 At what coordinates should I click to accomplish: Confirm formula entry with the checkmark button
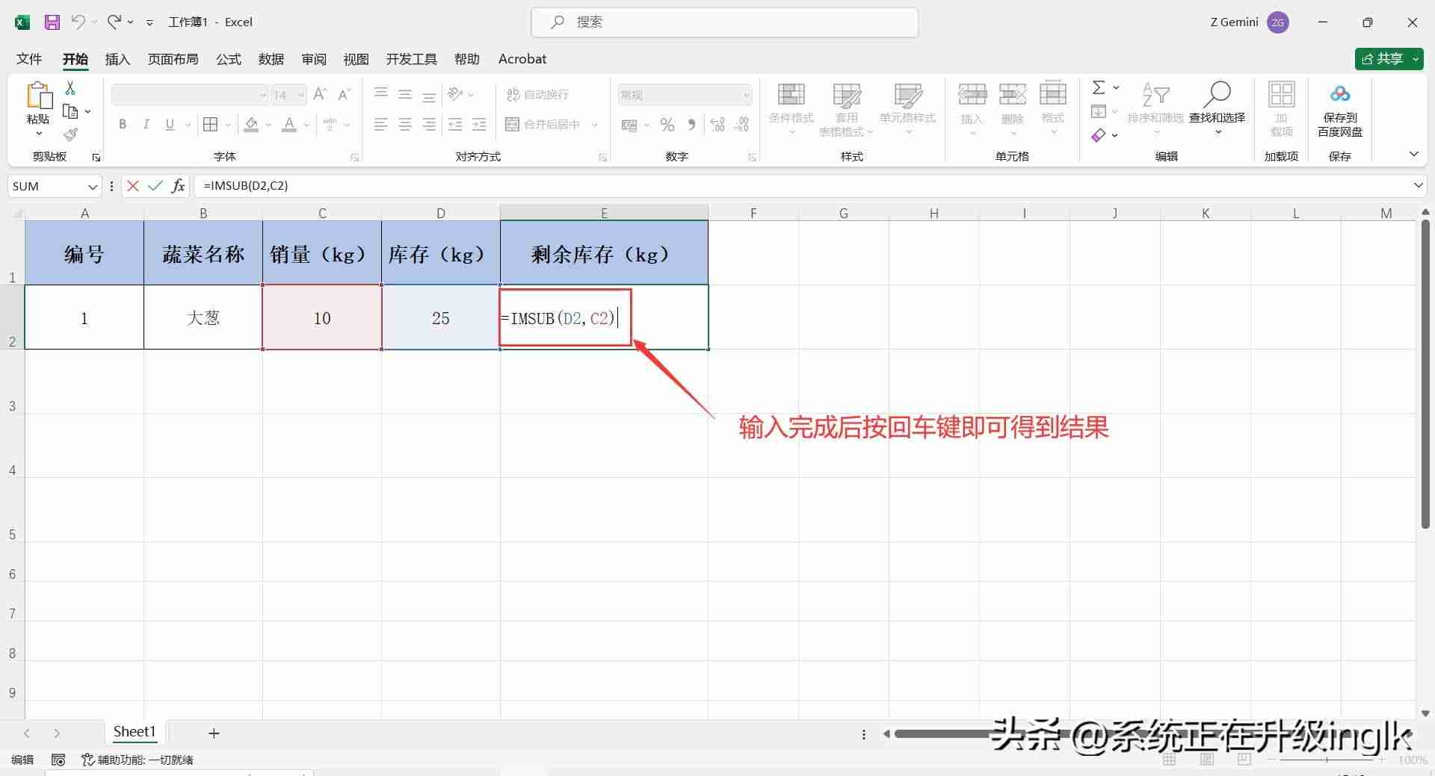click(x=155, y=186)
